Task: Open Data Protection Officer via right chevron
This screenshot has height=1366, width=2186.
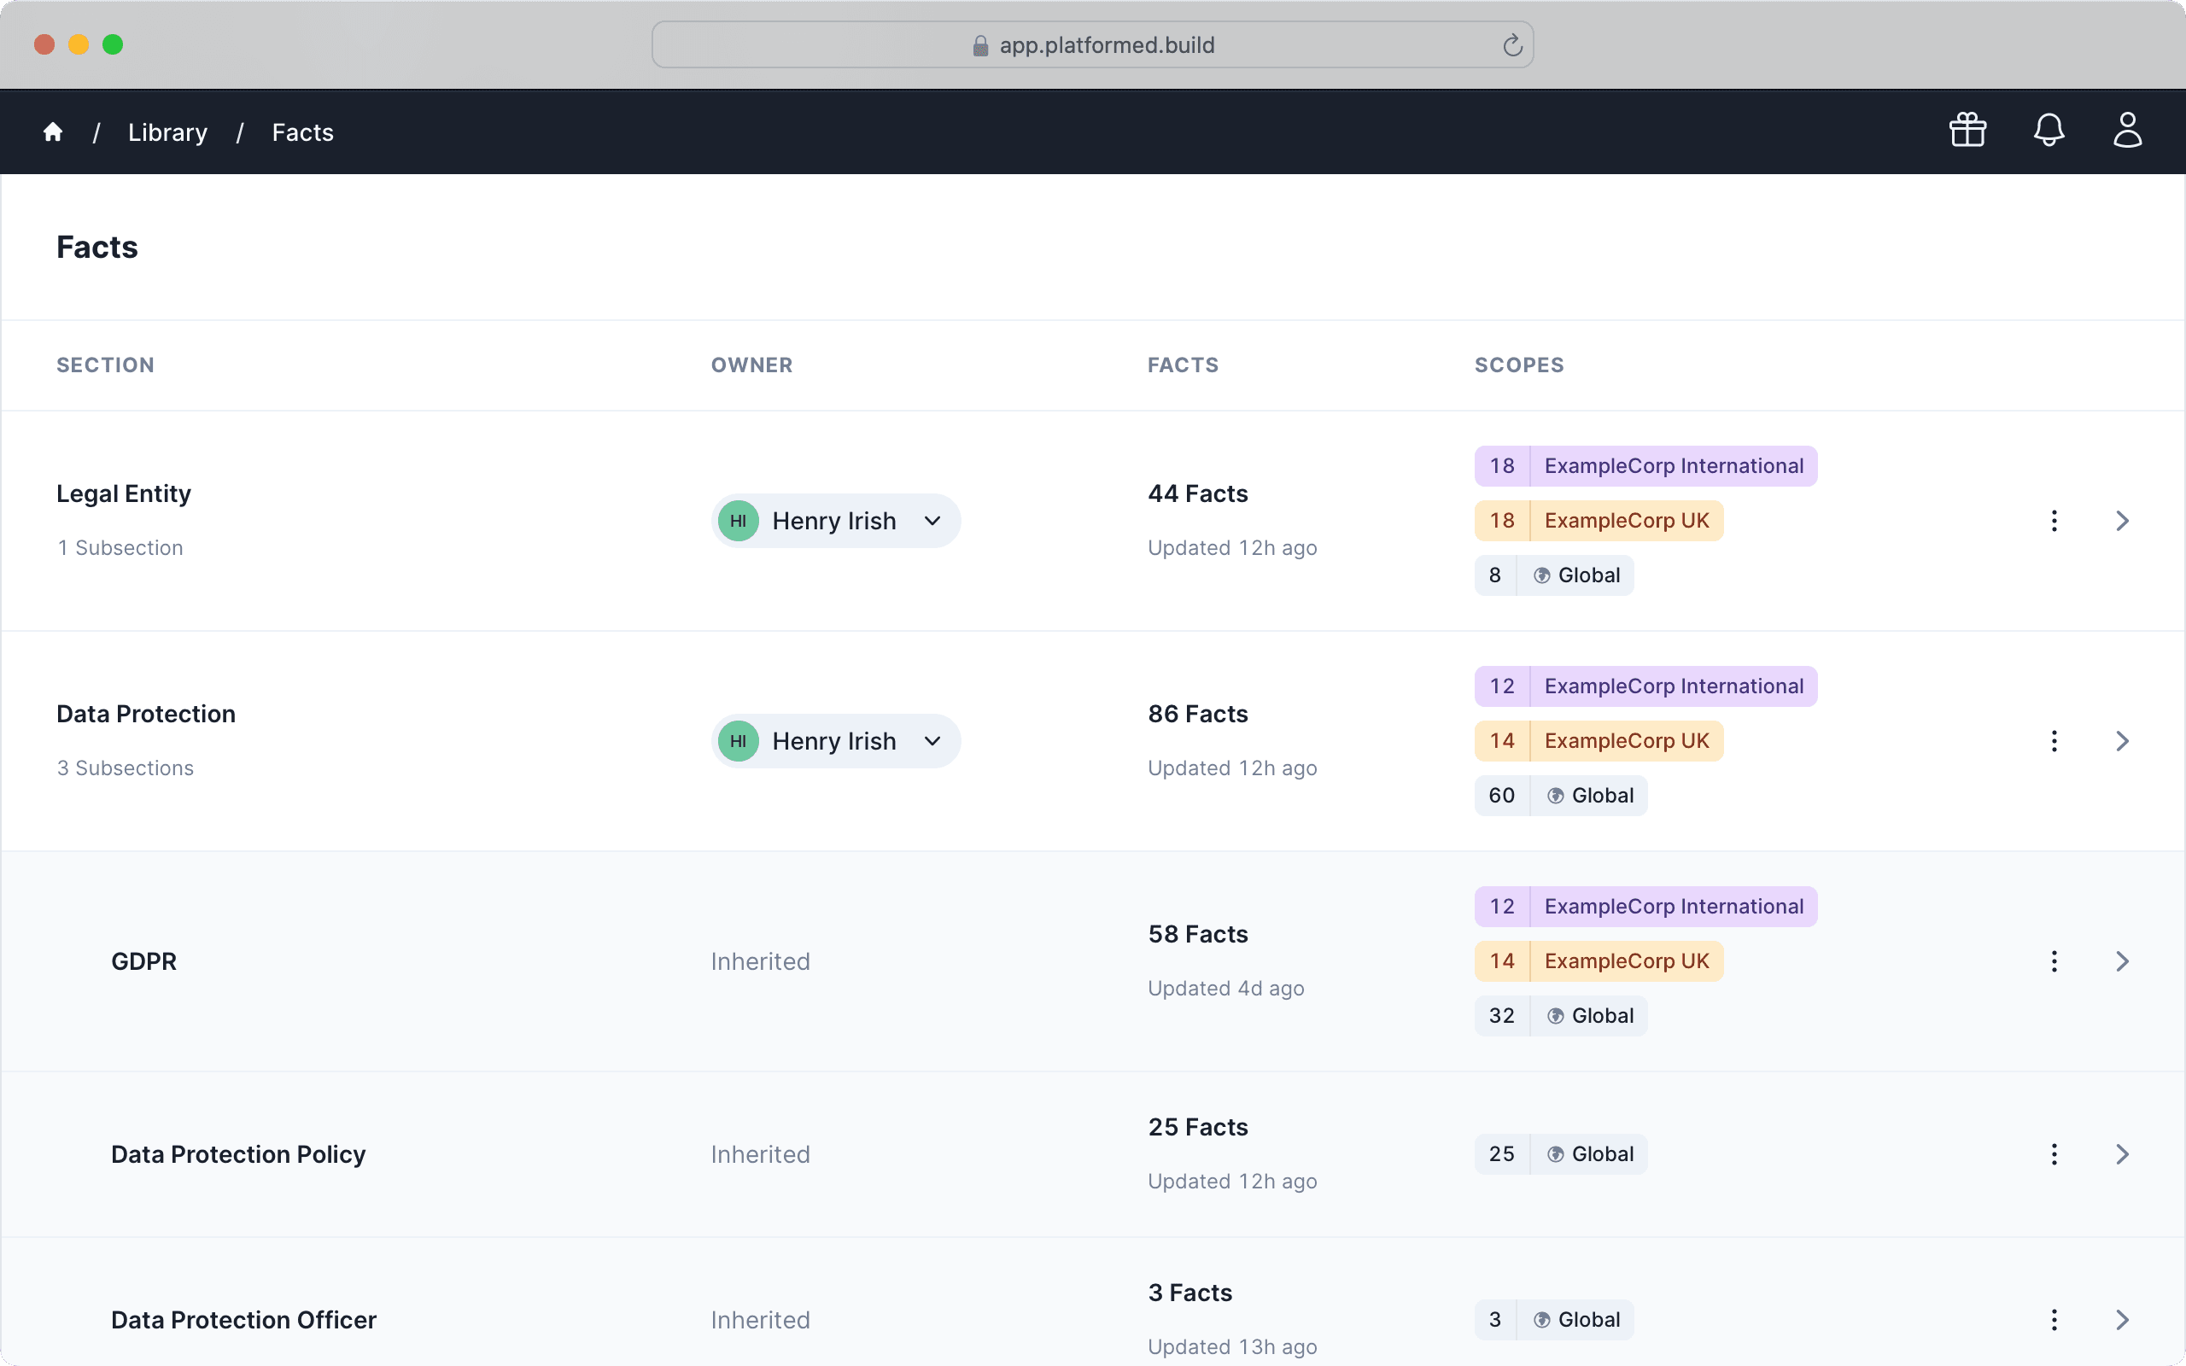Action: point(2123,1320)
